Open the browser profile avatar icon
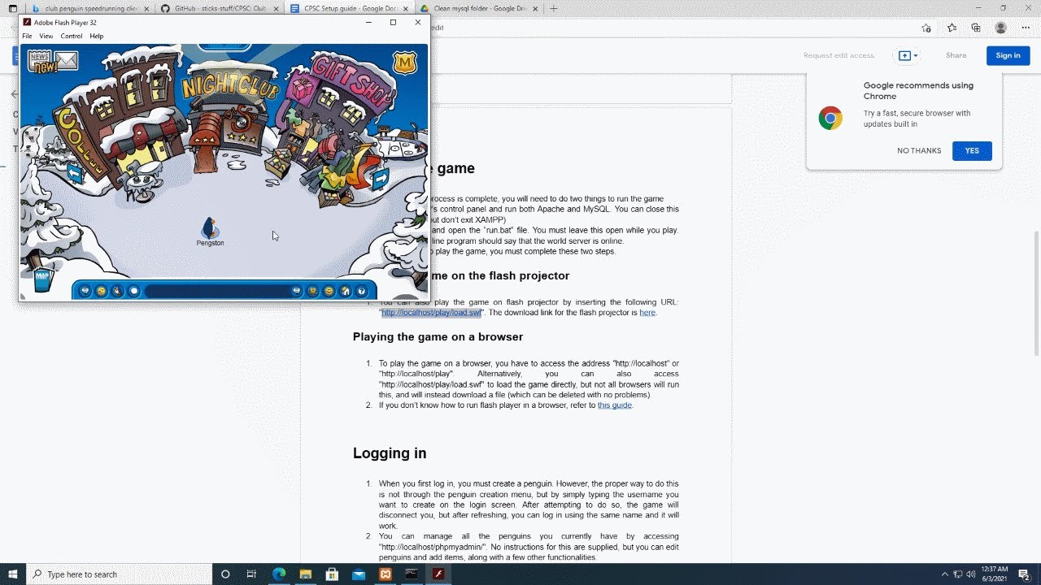Image resolution: width=1041 pixels, height=585 pixels. [1001, 28]
